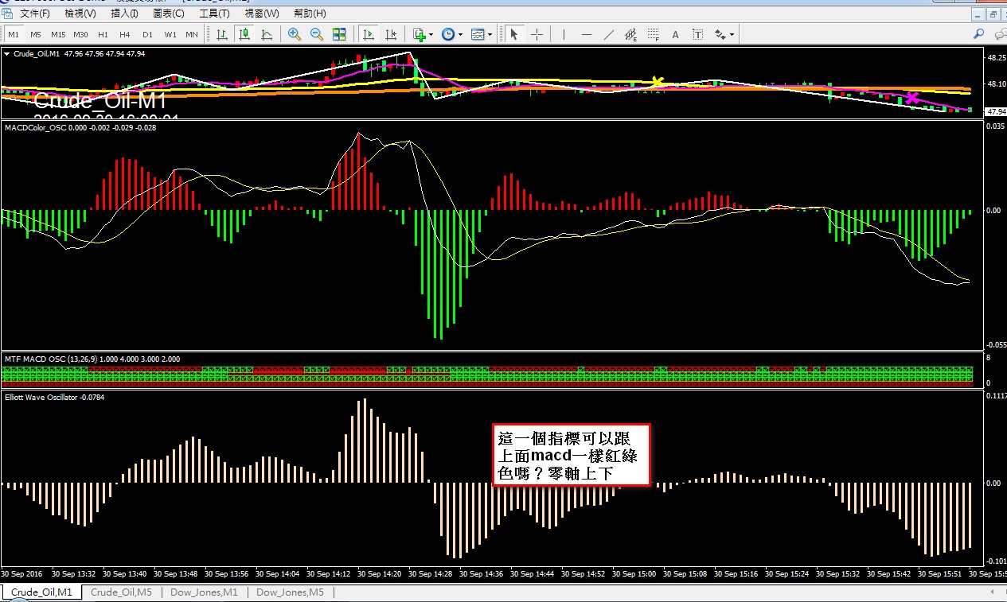Click the Crude_Oil,M1 price title text
1007x602 pixels.
[x=37, y=54]
